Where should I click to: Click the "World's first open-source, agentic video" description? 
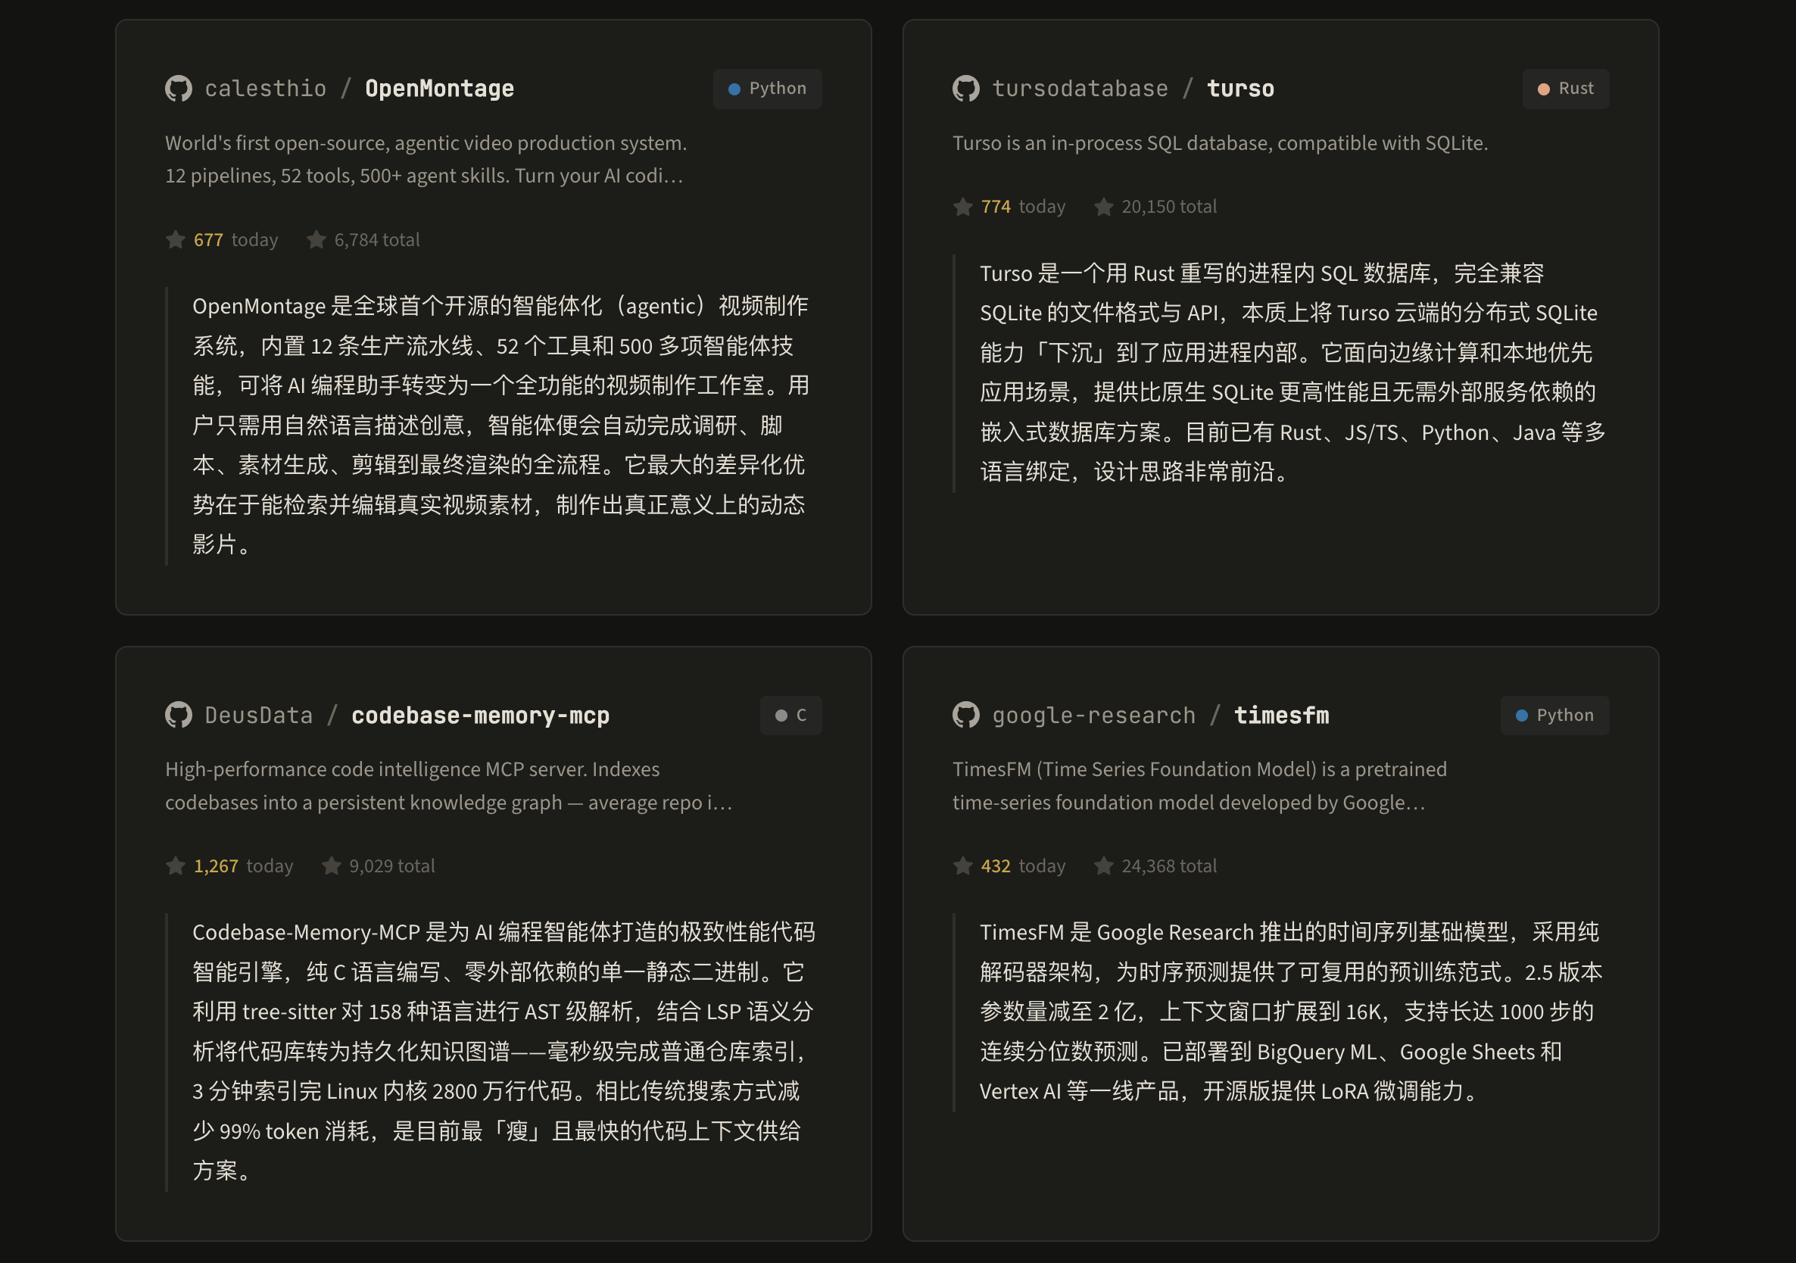point(426,159)
